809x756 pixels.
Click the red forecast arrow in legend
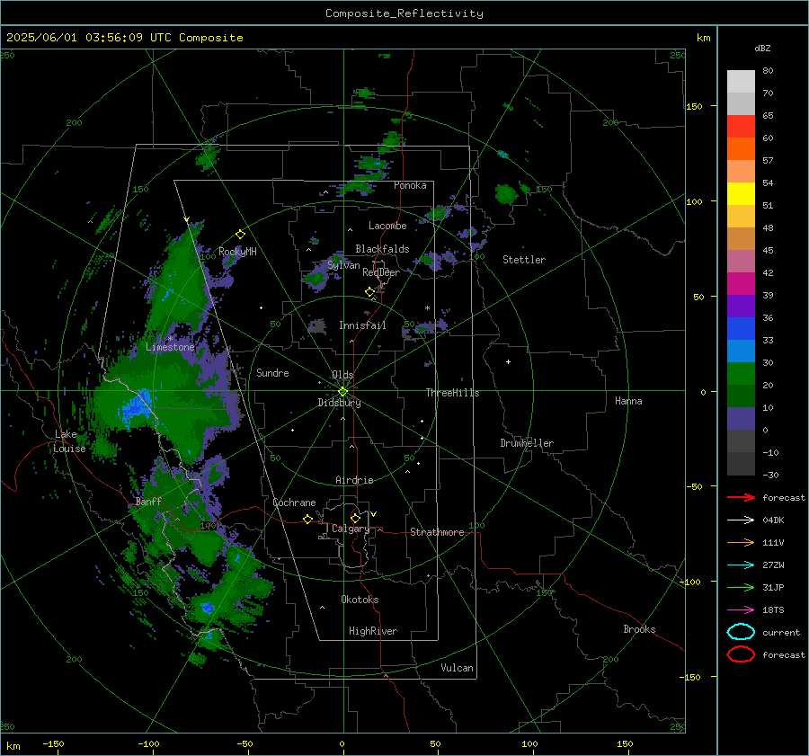(741, 497)
